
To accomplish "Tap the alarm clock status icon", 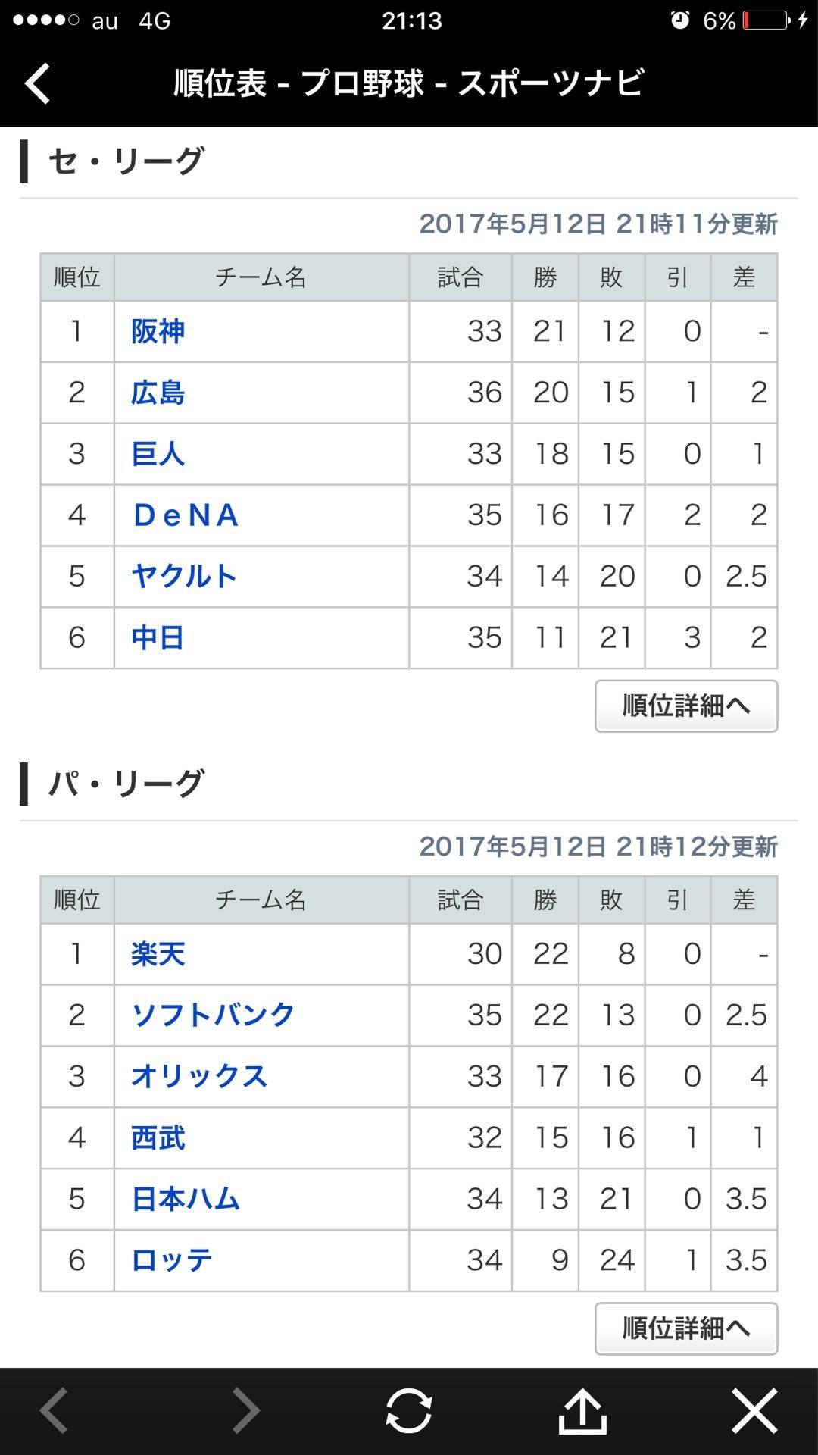I will (679, 20).
